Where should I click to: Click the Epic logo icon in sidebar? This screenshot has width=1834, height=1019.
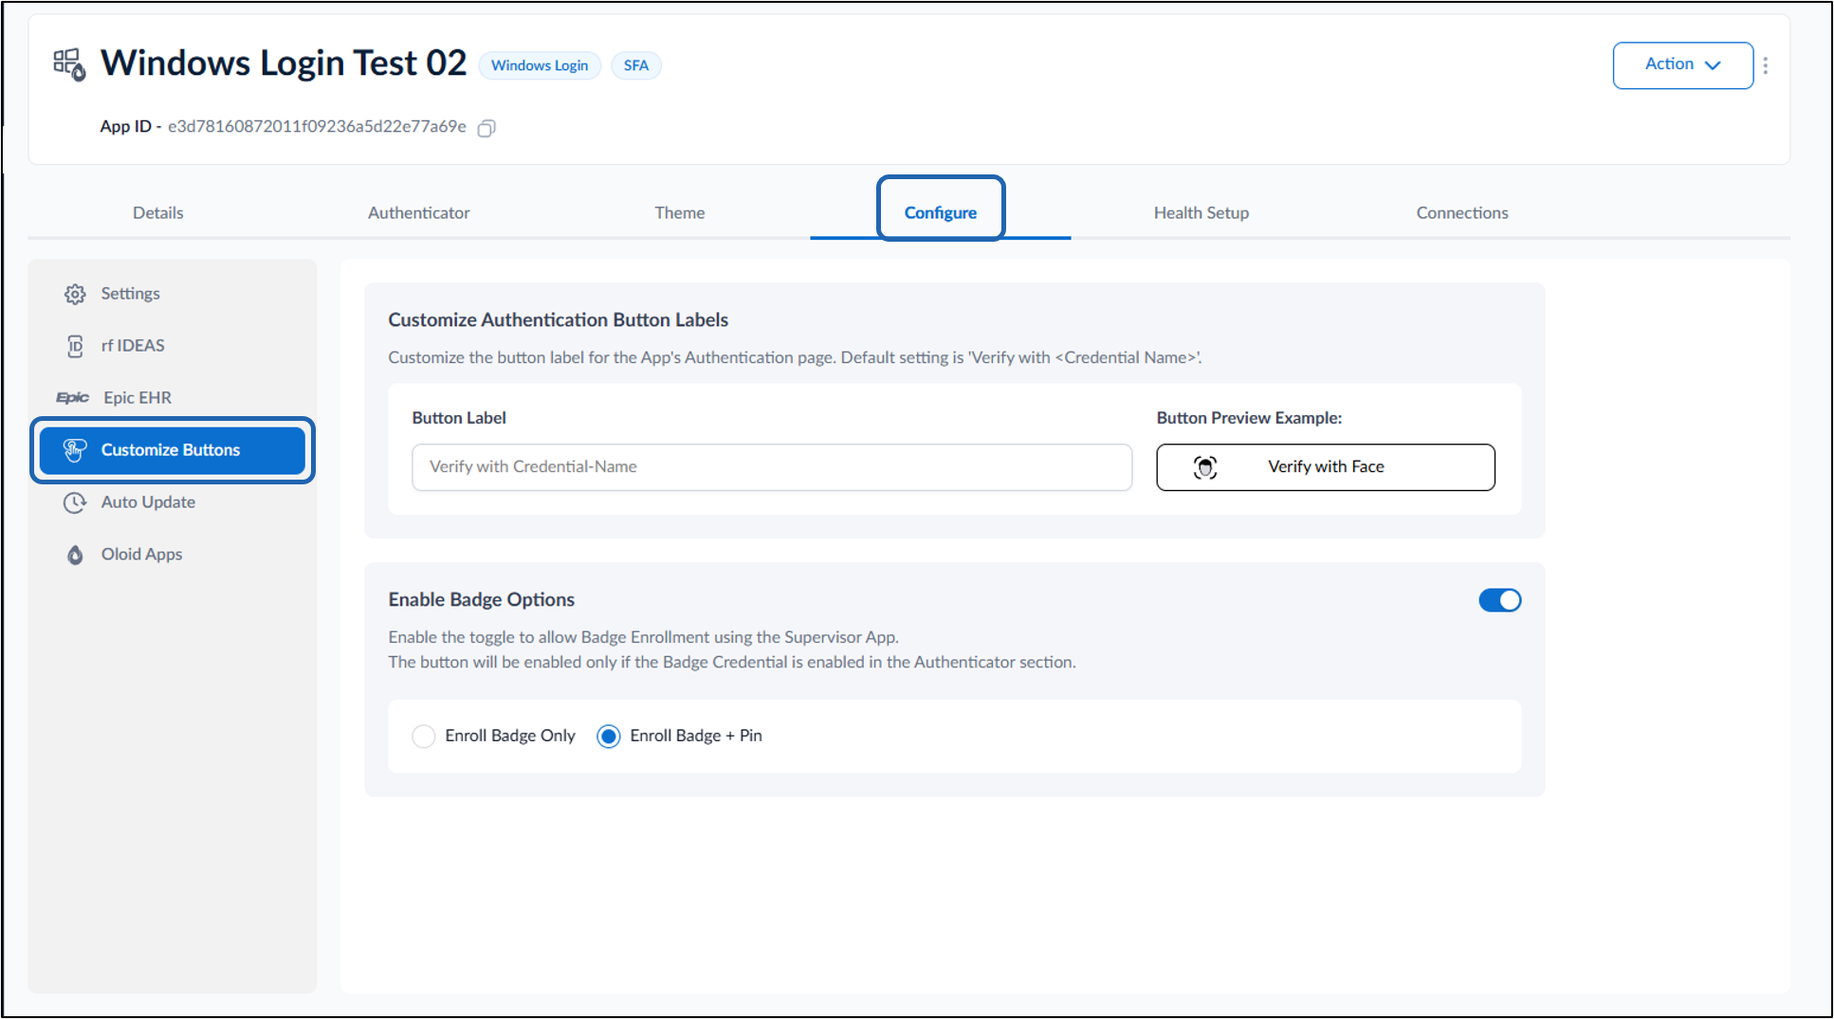(x=72, y=398)
